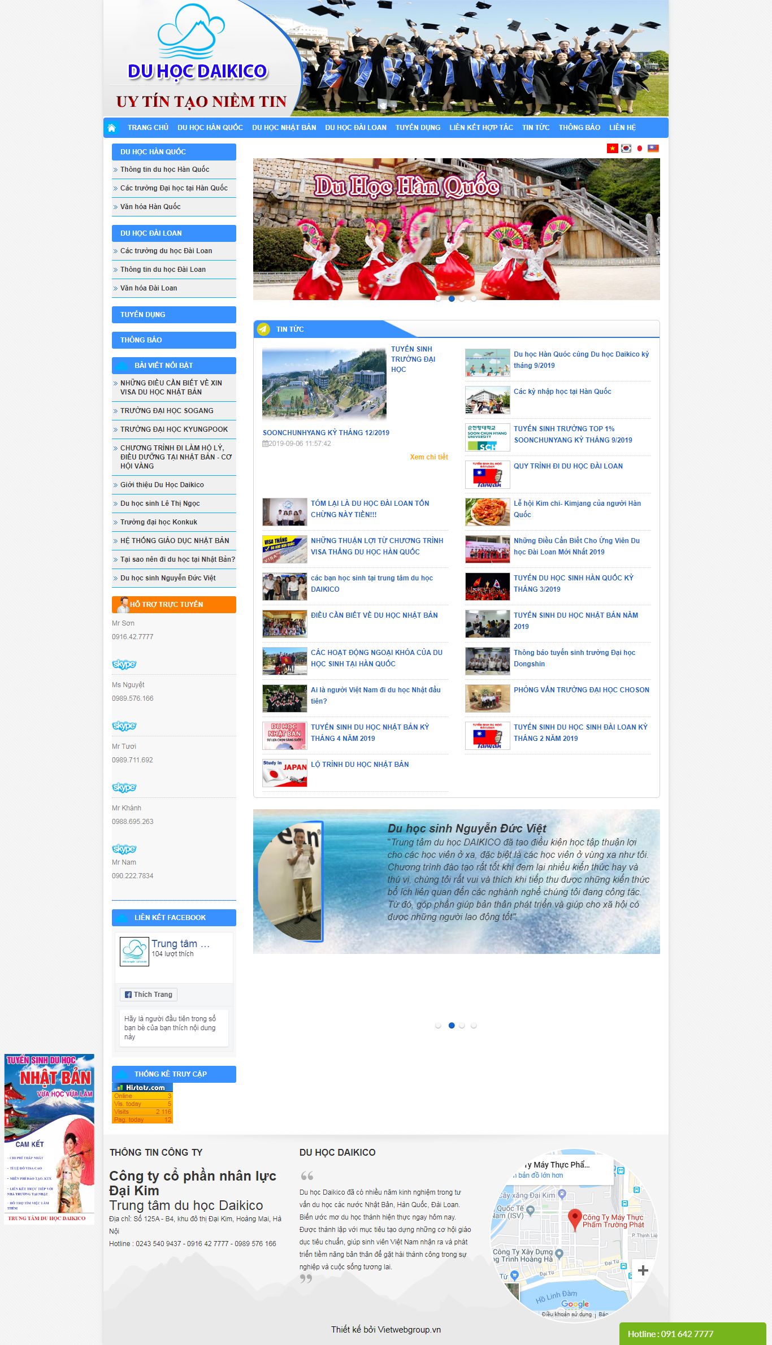Go to TUYỂN DỤNG in navigation bar

418,128
